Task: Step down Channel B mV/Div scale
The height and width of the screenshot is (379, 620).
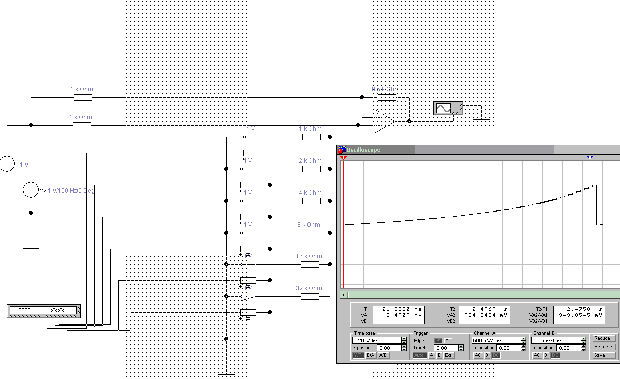Action: coord(583,342)
